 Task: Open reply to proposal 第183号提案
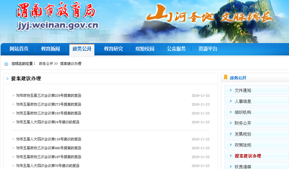pos(48,113)
